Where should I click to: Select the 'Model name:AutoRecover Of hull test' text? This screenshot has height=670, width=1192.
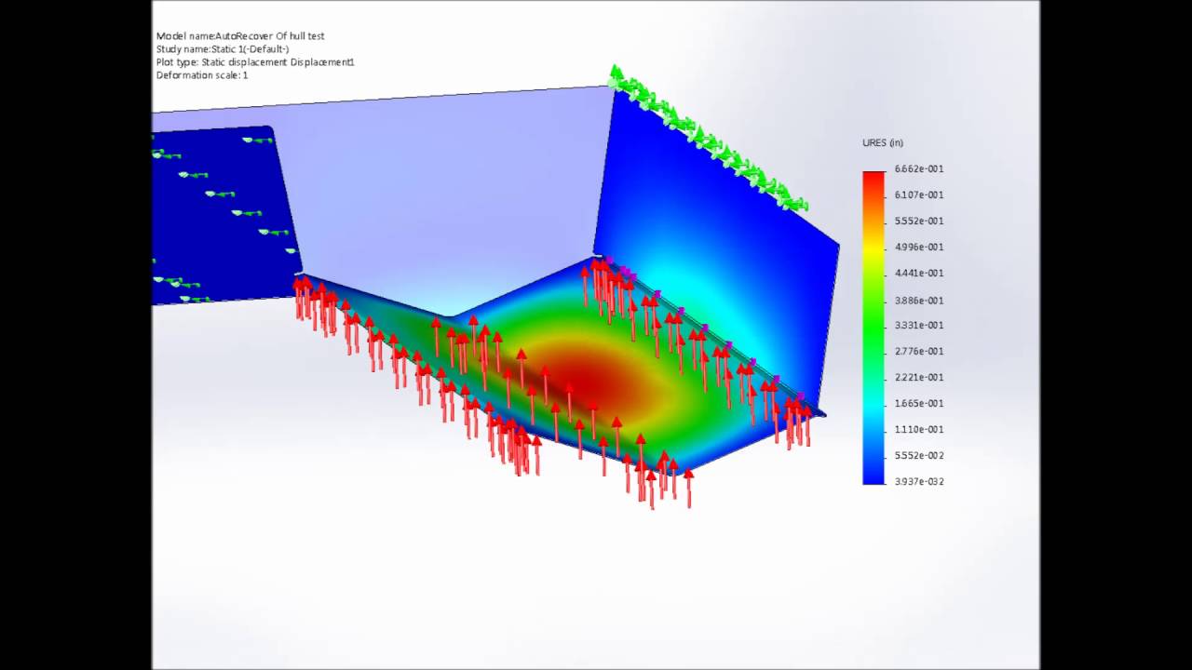click(x=240, y=36)
